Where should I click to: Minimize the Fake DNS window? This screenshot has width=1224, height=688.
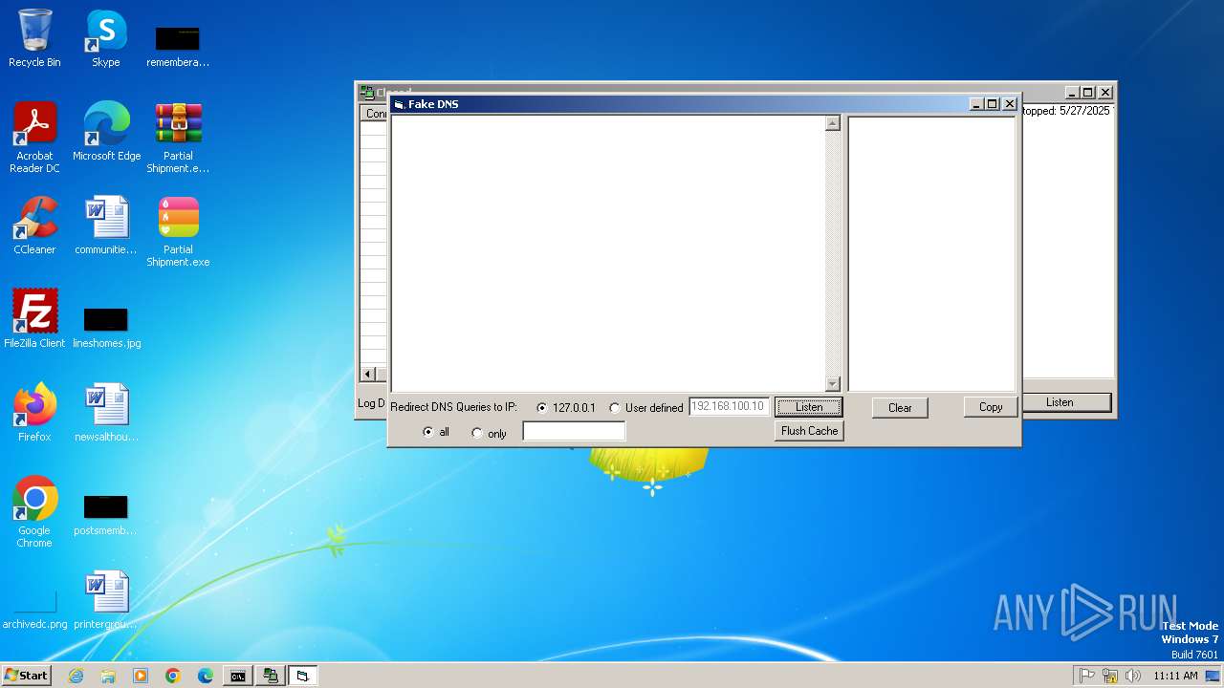click(x=976, y=104)
